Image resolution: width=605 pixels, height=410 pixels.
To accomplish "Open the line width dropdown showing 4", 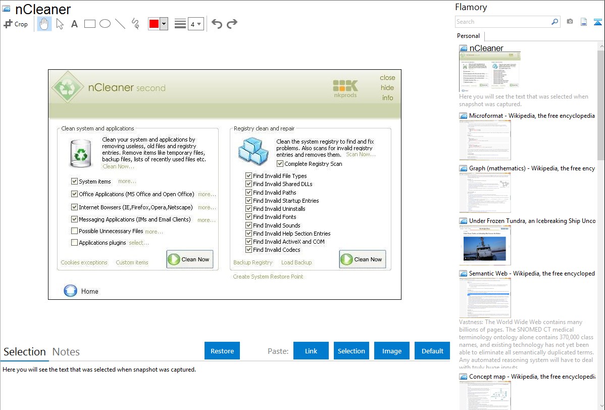I will pyautogui.click(x=195, y=24).
